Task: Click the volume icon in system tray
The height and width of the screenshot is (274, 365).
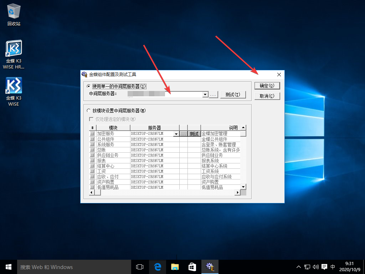Action: [x=315, y=267]
